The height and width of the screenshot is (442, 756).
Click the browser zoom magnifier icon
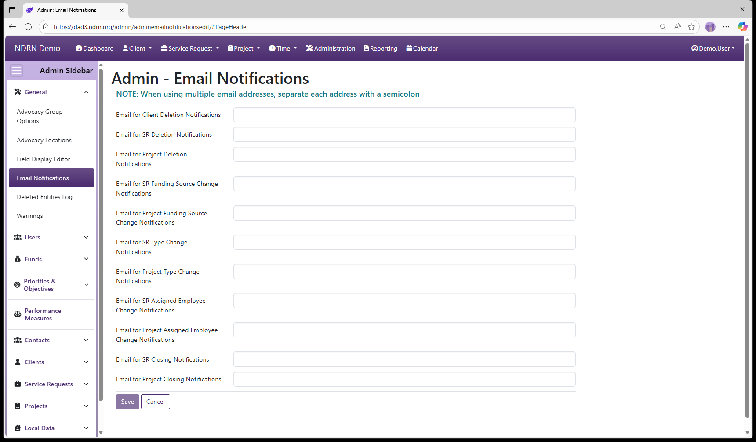(x=663, y=27)
